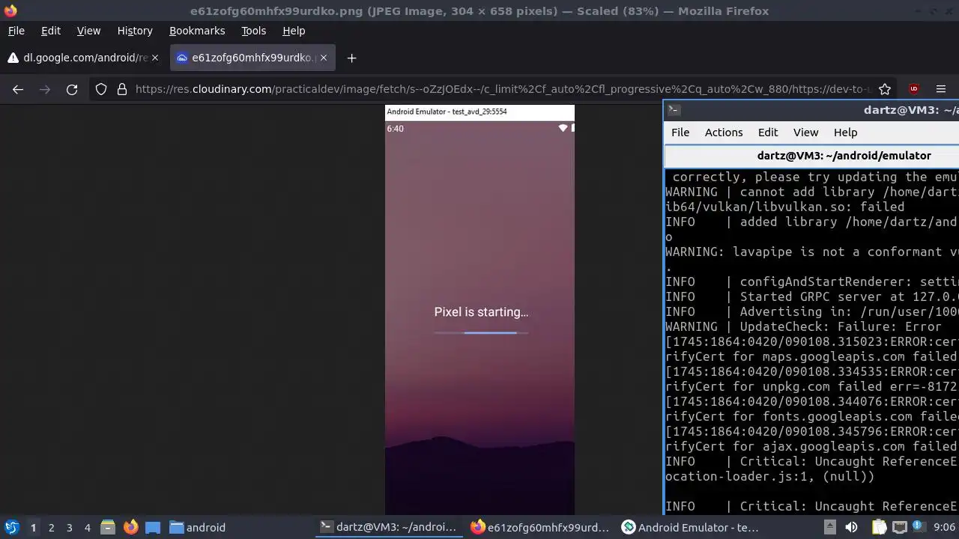
Task: Open the network connection tray icon
Action: tap(900, 527)
